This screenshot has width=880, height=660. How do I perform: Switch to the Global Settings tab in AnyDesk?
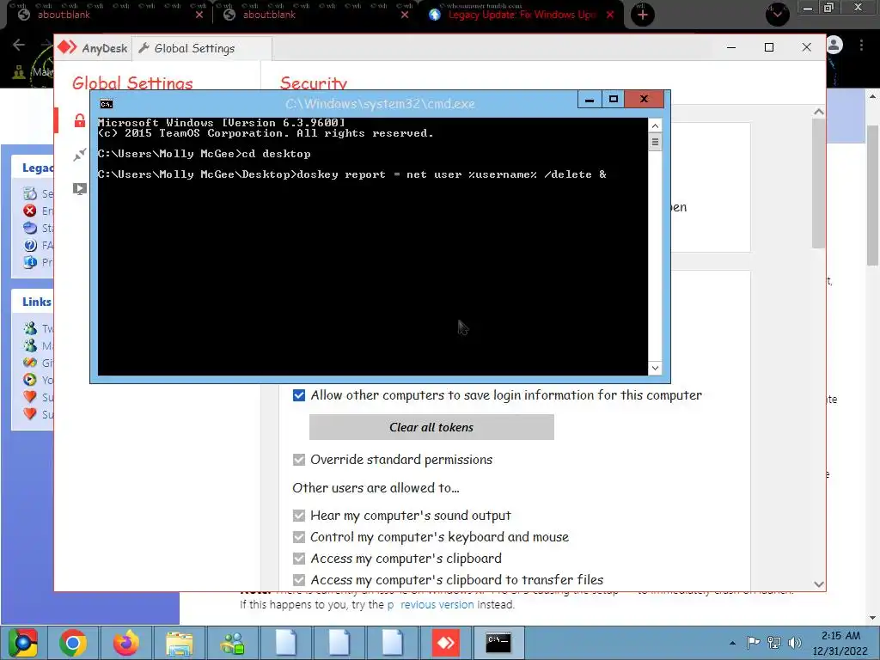(202, 48)
